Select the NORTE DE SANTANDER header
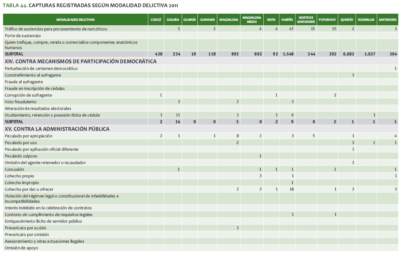The image size is (401, 253). pos(306,20)
